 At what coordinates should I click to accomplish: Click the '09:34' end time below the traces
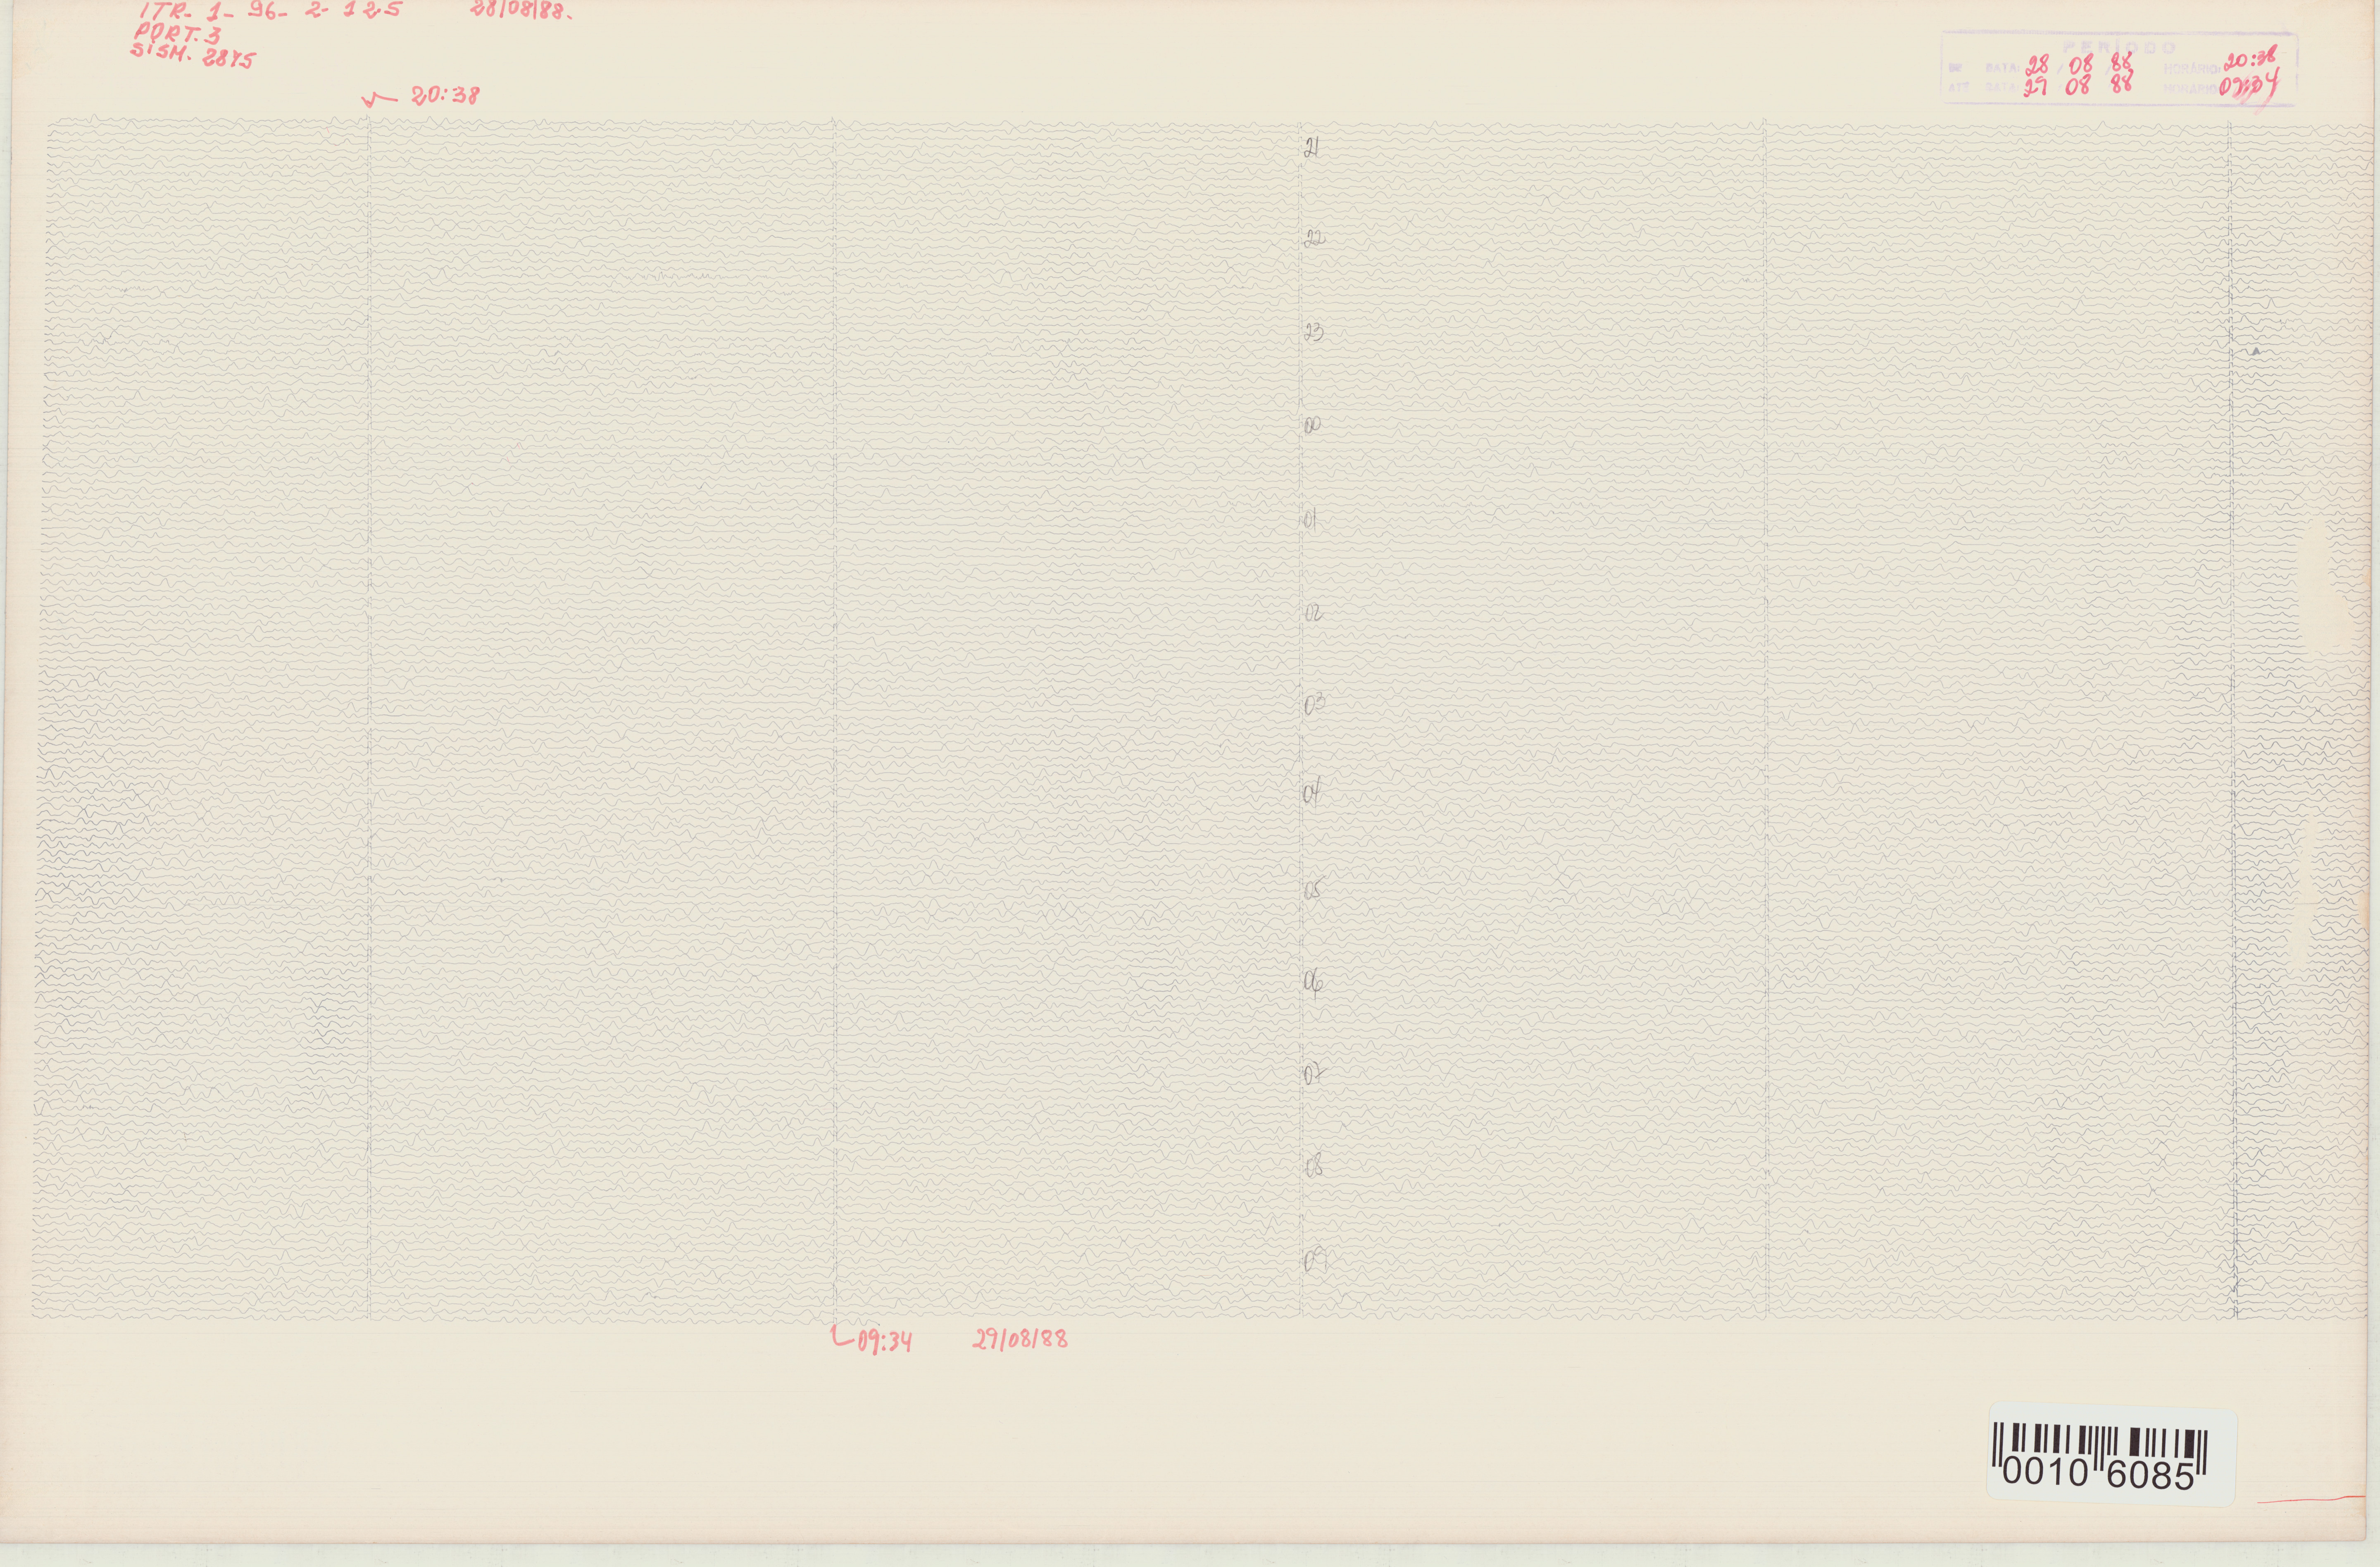885,1341
